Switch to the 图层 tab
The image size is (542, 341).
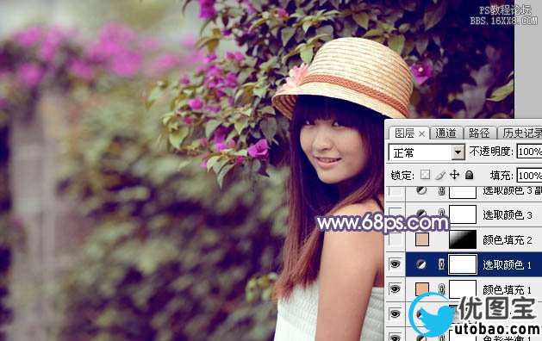click(x=404, y=133)
